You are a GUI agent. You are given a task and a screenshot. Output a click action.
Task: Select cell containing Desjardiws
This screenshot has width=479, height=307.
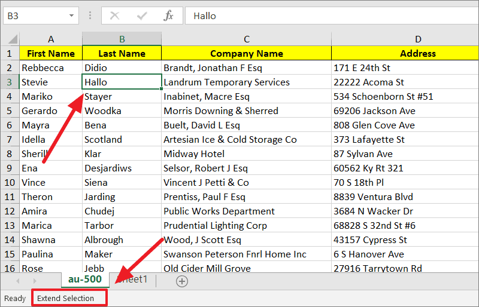click(x=122, y=168)
